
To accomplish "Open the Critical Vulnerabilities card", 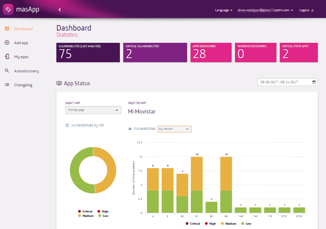I will (x=155, y=52).
